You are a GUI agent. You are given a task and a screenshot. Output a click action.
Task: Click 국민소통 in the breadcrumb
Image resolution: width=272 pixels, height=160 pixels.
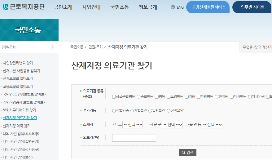77,47
